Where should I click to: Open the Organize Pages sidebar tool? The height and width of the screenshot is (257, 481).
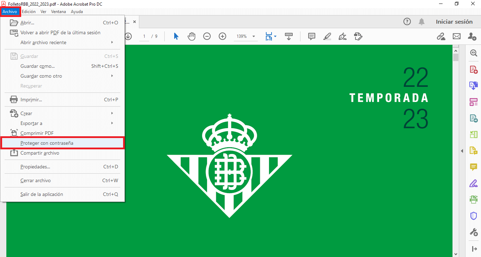[474, 135]
